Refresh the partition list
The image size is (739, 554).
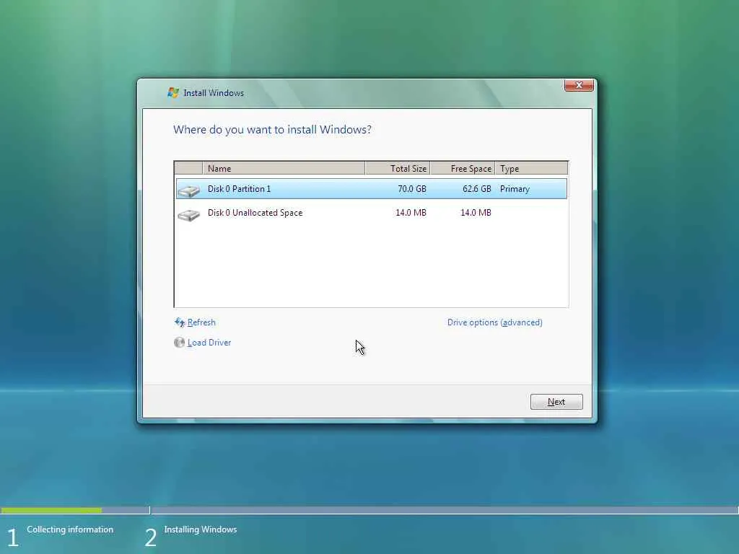pos(201,322)
